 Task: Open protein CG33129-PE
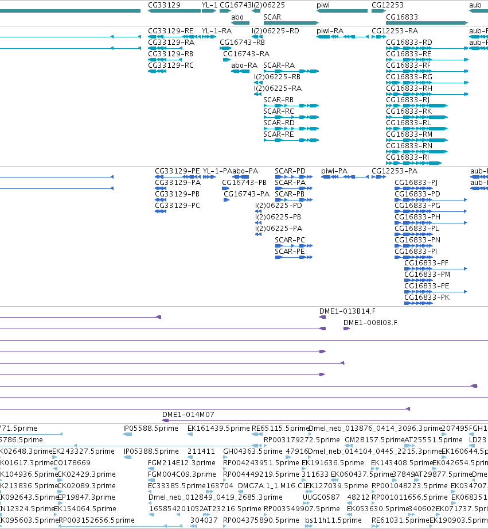[177, 171]
